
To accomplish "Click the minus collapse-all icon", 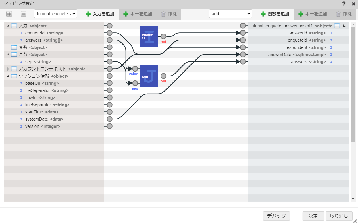I will point(24,14).
